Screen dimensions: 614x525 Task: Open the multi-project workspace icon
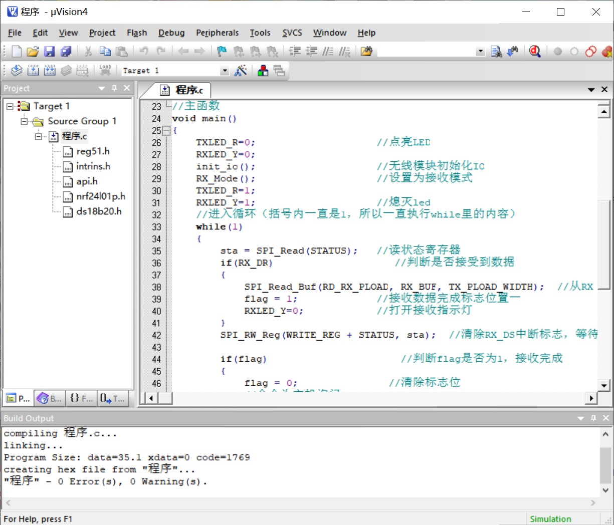(279, 71)
